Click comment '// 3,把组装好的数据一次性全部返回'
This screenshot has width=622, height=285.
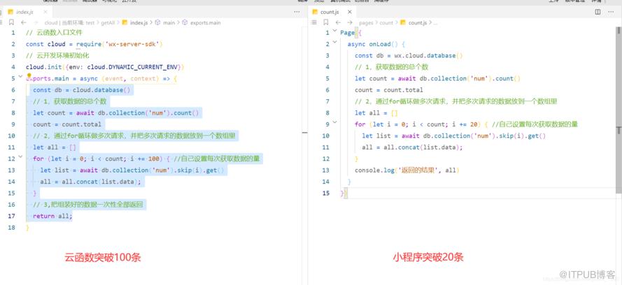[88, 205]
